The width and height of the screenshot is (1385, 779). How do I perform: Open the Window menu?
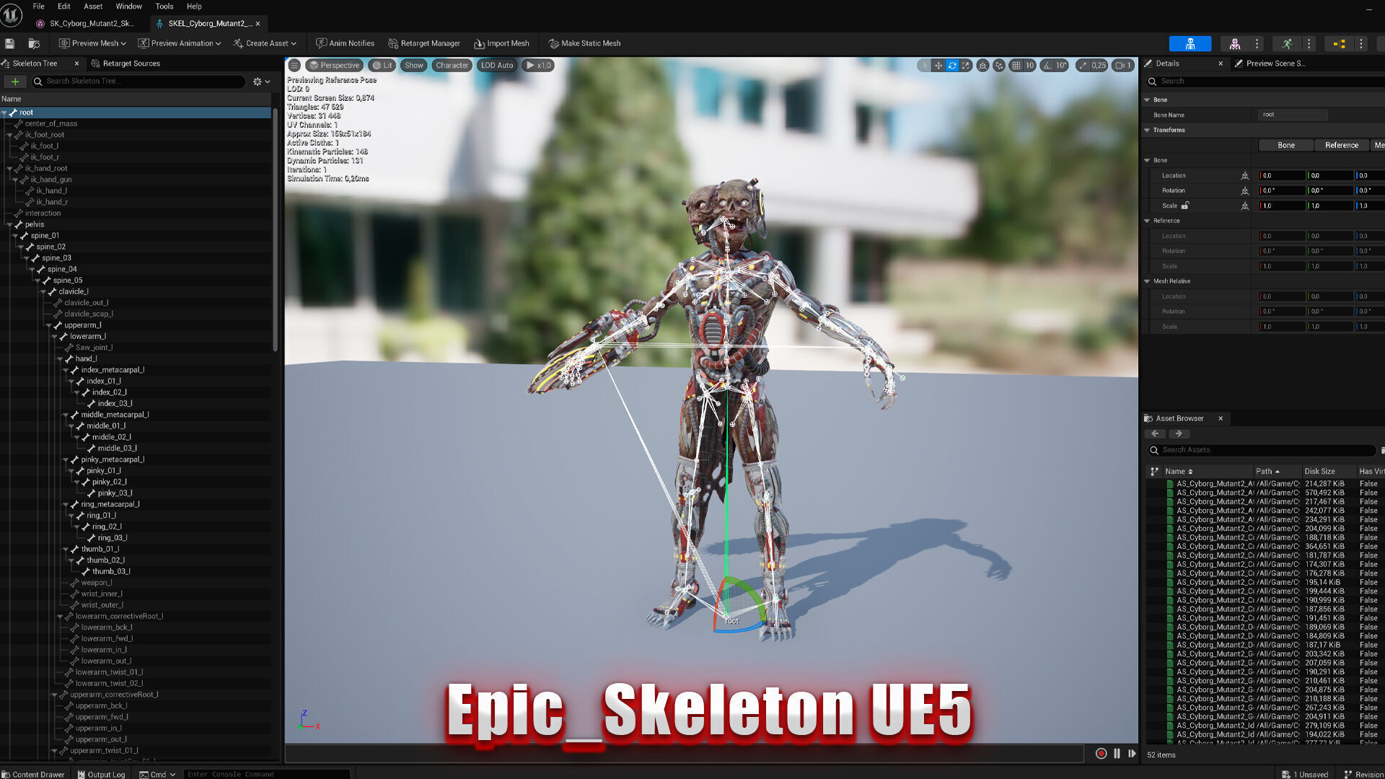coord(128,6)
